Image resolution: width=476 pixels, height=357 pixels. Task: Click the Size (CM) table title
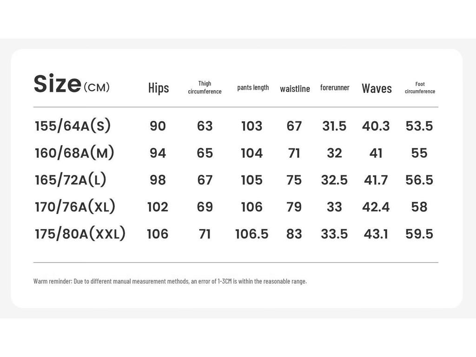[x=72, y=85]
